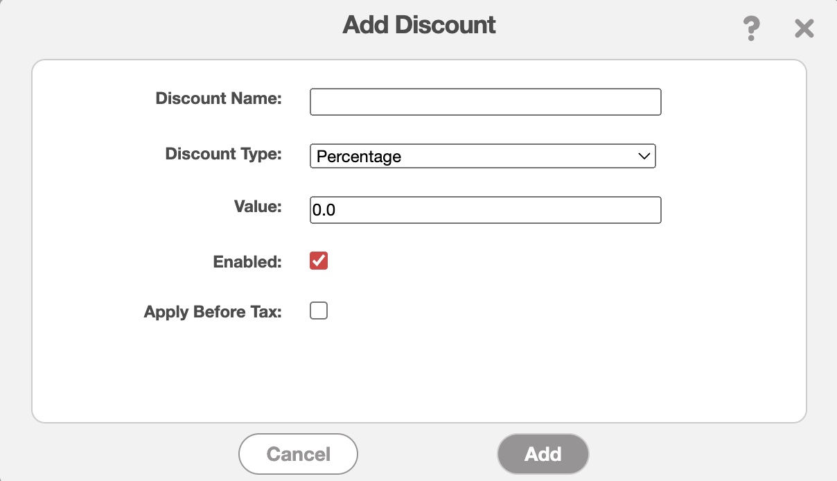Click the Add Discount dialog title

click(x=419, y=26)
